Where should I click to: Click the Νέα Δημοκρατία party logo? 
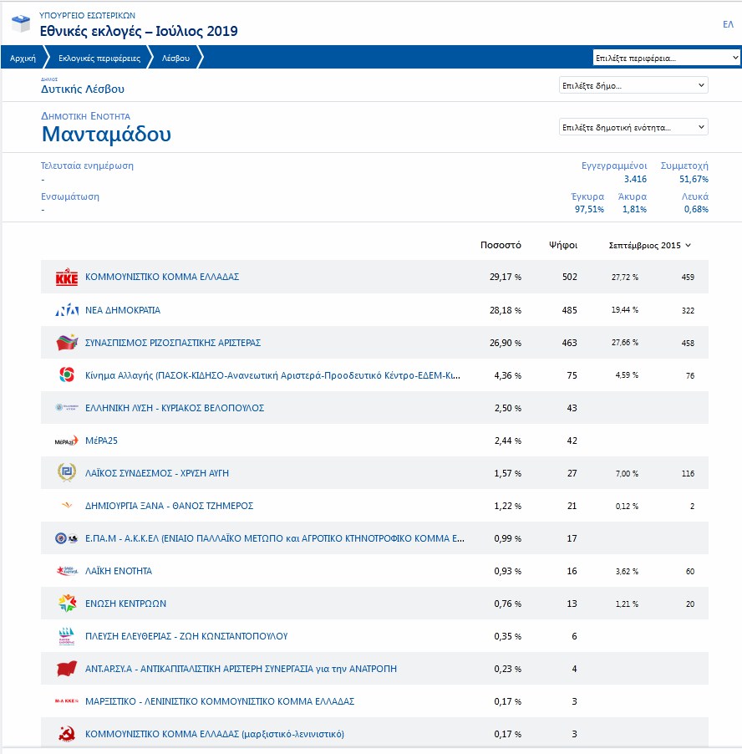point(66,310)
